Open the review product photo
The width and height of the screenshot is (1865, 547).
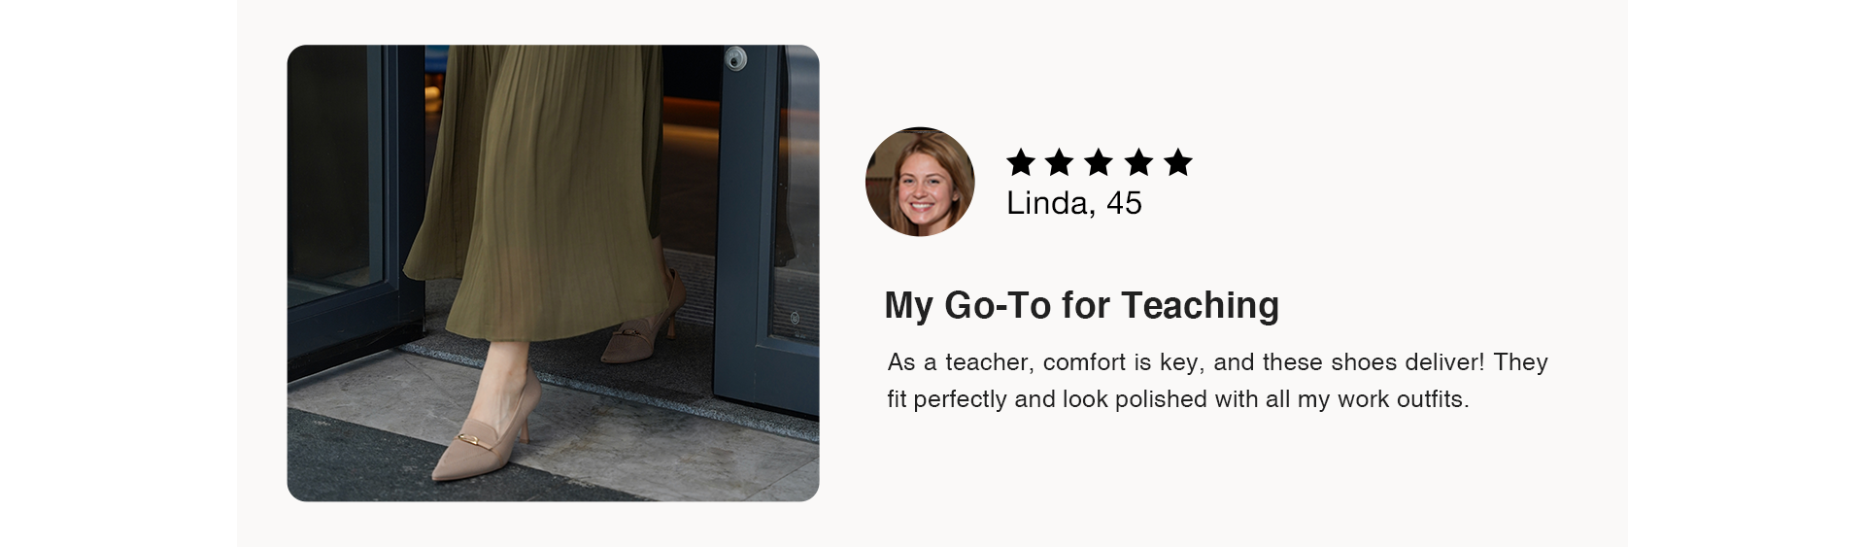553,273
